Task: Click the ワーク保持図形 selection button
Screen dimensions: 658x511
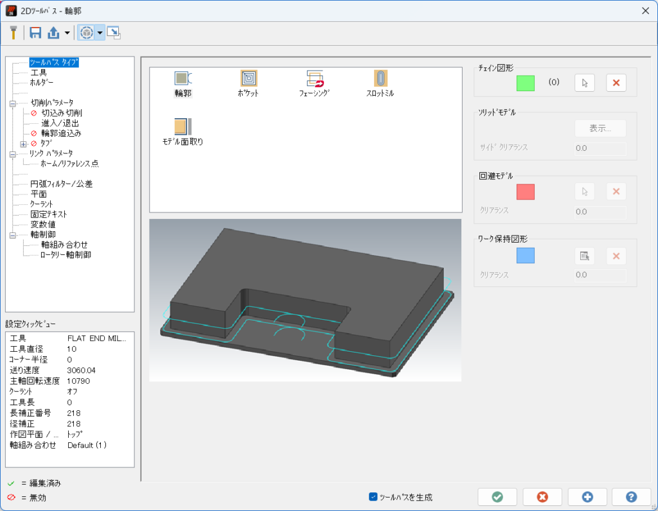Action: (x=585, y=255)
